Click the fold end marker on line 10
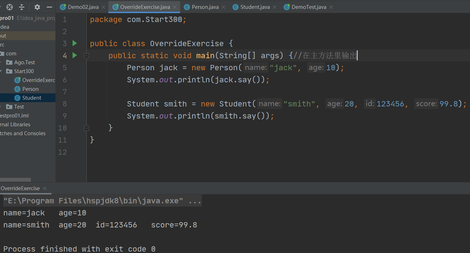 click(86, 128)
